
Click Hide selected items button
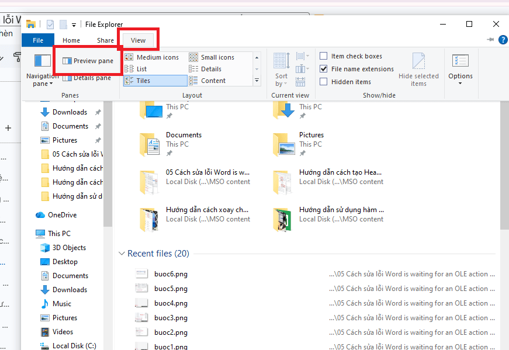click(x=418, y=70)
